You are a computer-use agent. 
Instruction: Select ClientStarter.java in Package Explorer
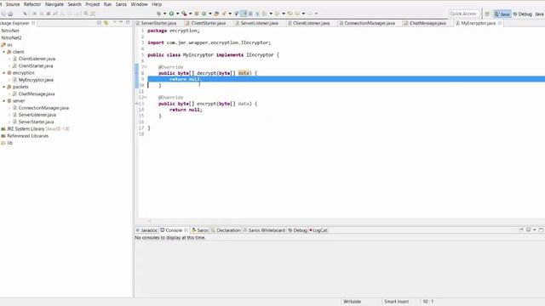click(36, 66)
